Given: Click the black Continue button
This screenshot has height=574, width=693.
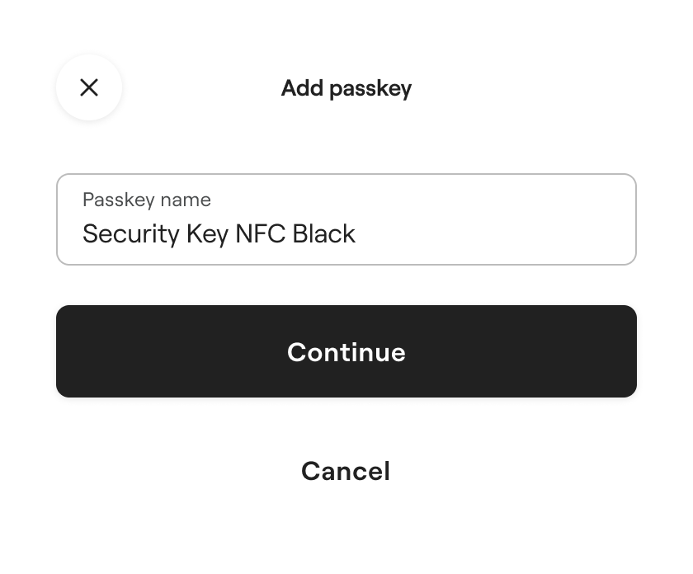Looking at the screenshot, I should coord(346,351).
